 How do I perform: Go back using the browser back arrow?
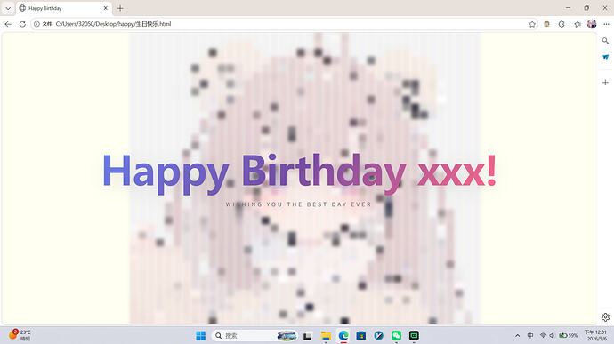pyautogui.click(x=8, y=24)
